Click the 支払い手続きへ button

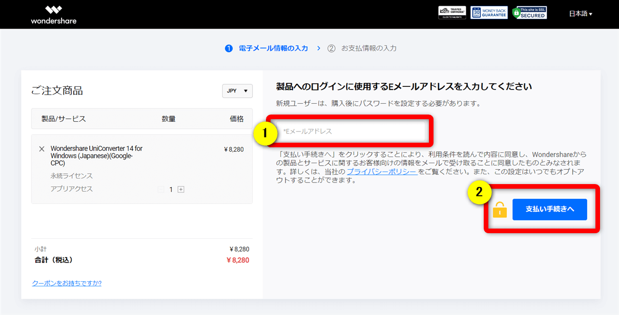tap(550, 210)
